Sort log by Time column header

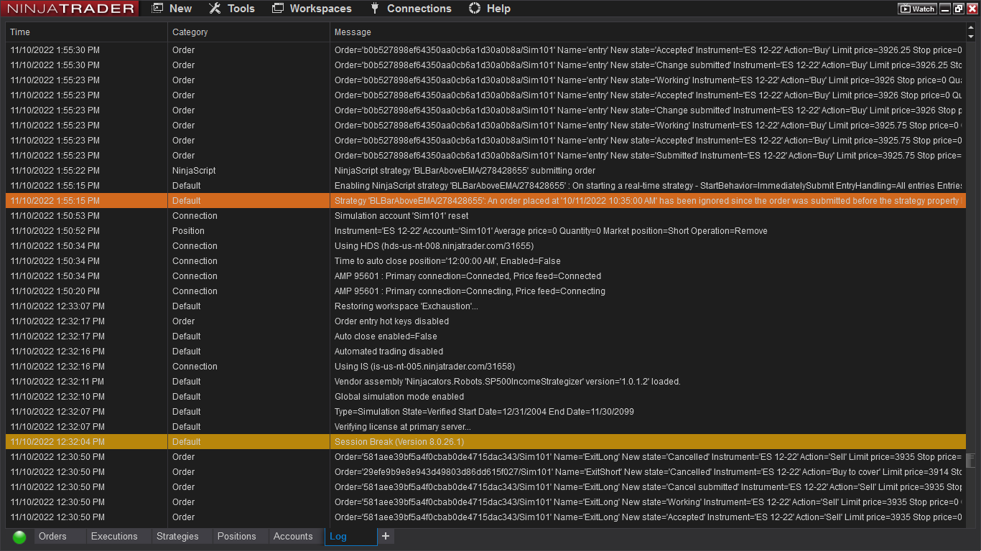[x=20, y=32]
